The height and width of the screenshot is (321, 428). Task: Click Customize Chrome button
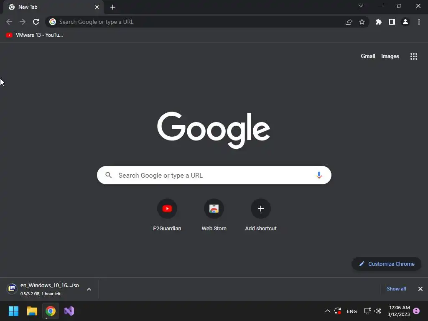387,264
